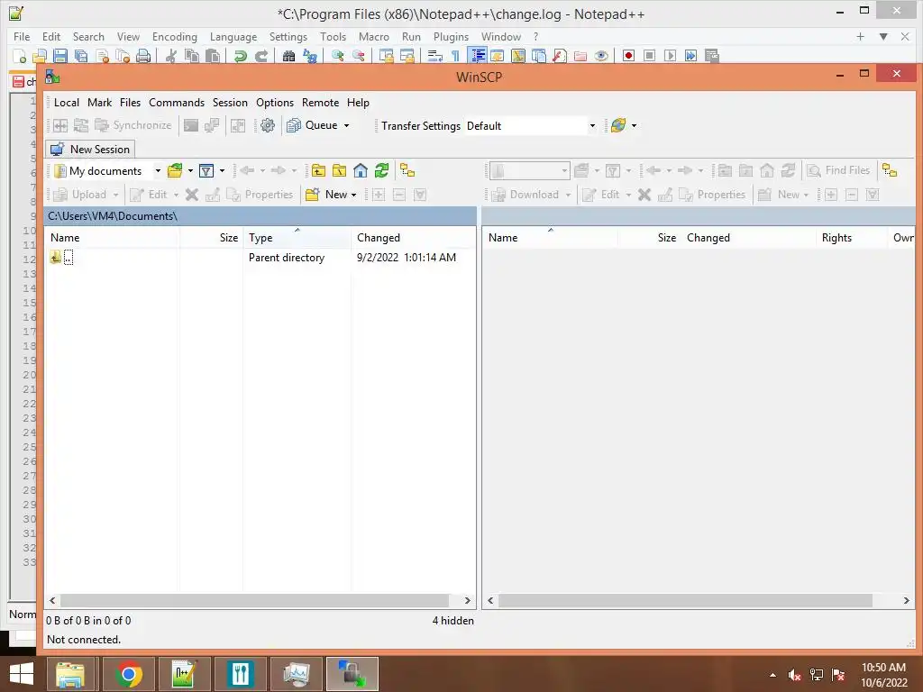
Task: Open Google Chrome from the taskbar
Action: [x=129, y=674]
